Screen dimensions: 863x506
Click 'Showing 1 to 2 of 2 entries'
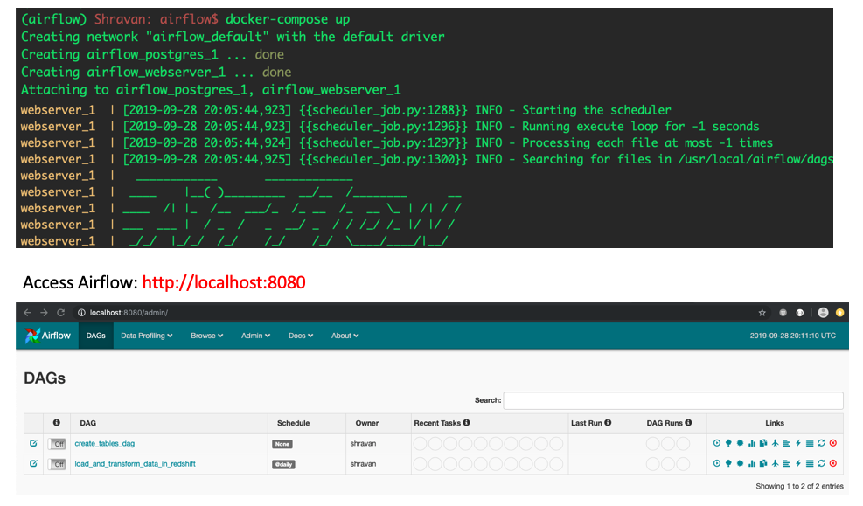(x=799, y=486)
